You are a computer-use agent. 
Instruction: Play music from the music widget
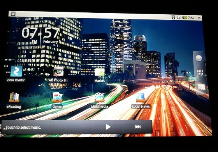[x=108, y=127]
